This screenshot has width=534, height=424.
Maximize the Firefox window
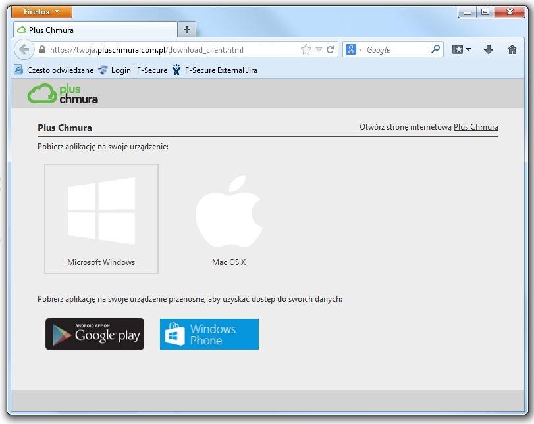point(485,12)
